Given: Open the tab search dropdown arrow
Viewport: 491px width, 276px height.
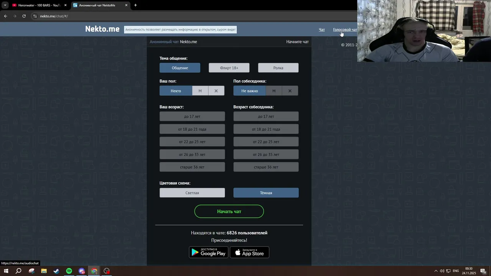Looking at the screenshot, I should click(x=5, y=5).
